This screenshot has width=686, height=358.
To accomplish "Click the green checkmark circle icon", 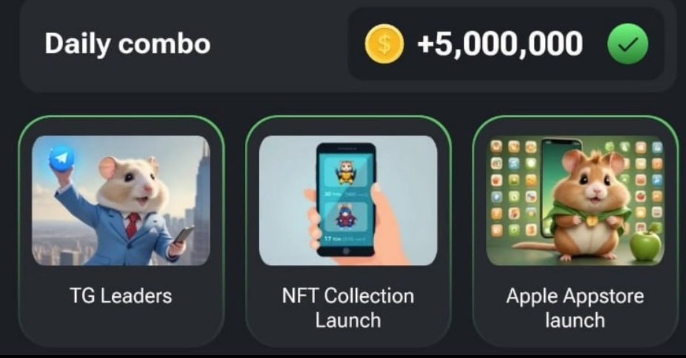I will coord(628,44).
